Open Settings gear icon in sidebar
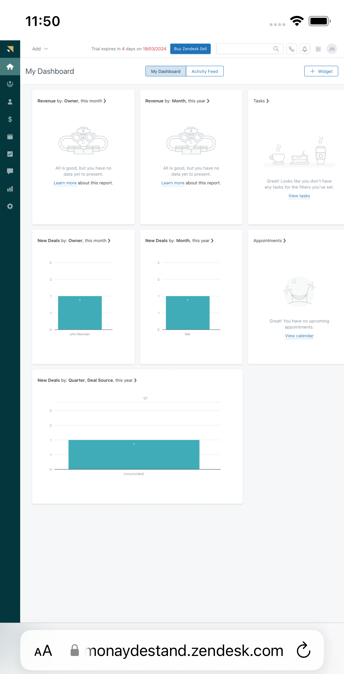Viewport: 344px width, 674px height. (10, 206)
